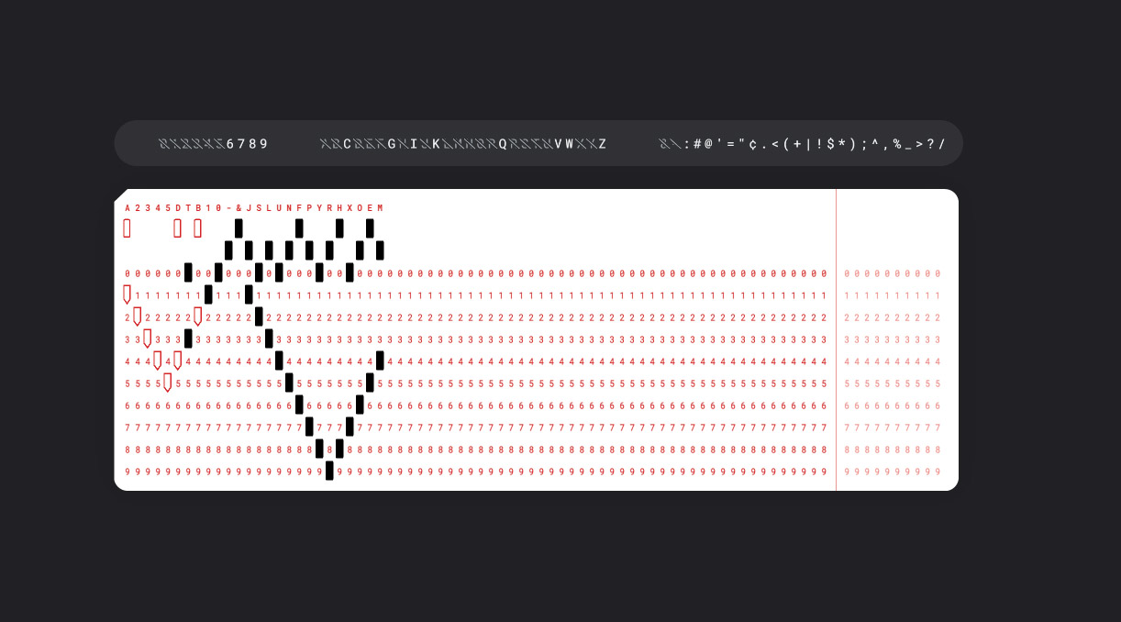
Task: Choose the < symbol in the character bar
Action: 775,144
